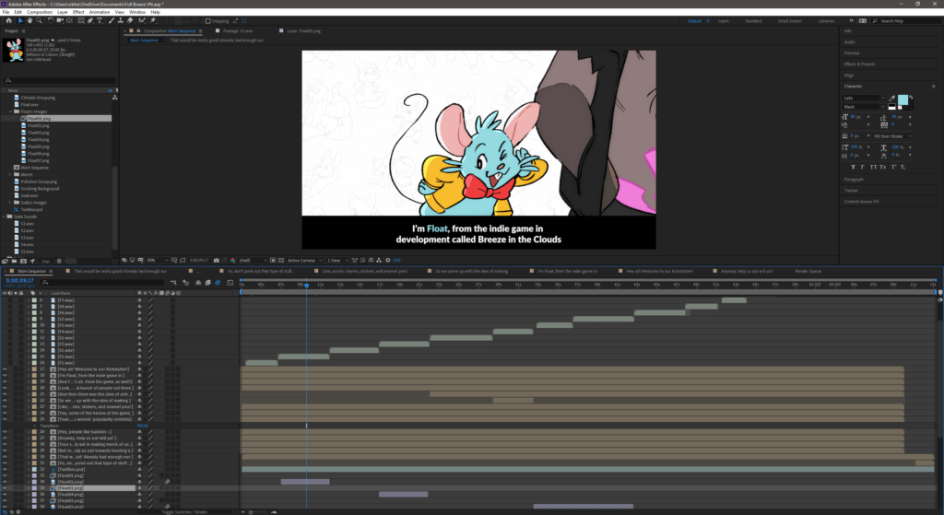Open the Lato font family dropdown
This screenshot has height=515, width=944.
(864, 98)
